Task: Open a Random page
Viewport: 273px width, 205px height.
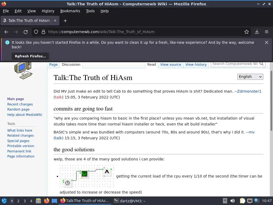Action: [18, 109]
